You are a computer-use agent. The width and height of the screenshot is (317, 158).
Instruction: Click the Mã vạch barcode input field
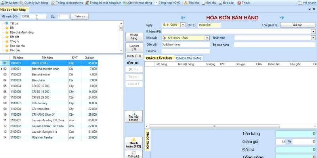[33, 17]
